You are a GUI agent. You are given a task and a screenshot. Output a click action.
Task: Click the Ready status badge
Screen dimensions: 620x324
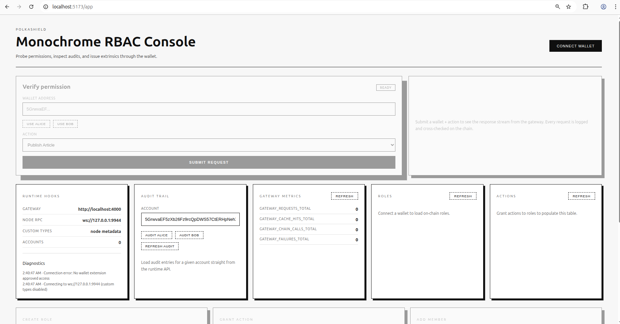[386, 88]
